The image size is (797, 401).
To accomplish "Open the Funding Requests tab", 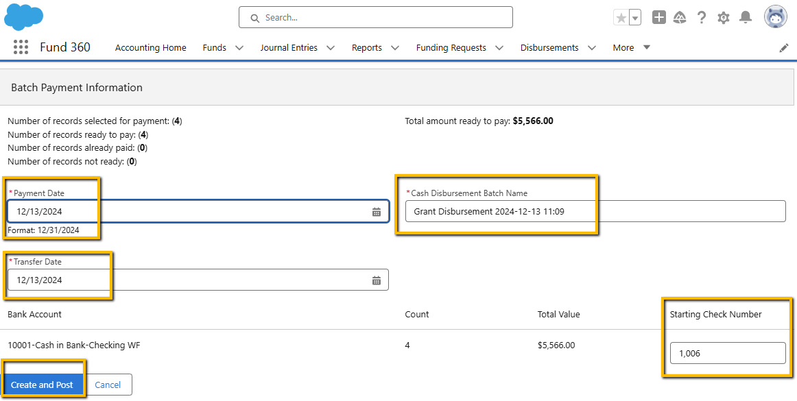I will point(451,48).
